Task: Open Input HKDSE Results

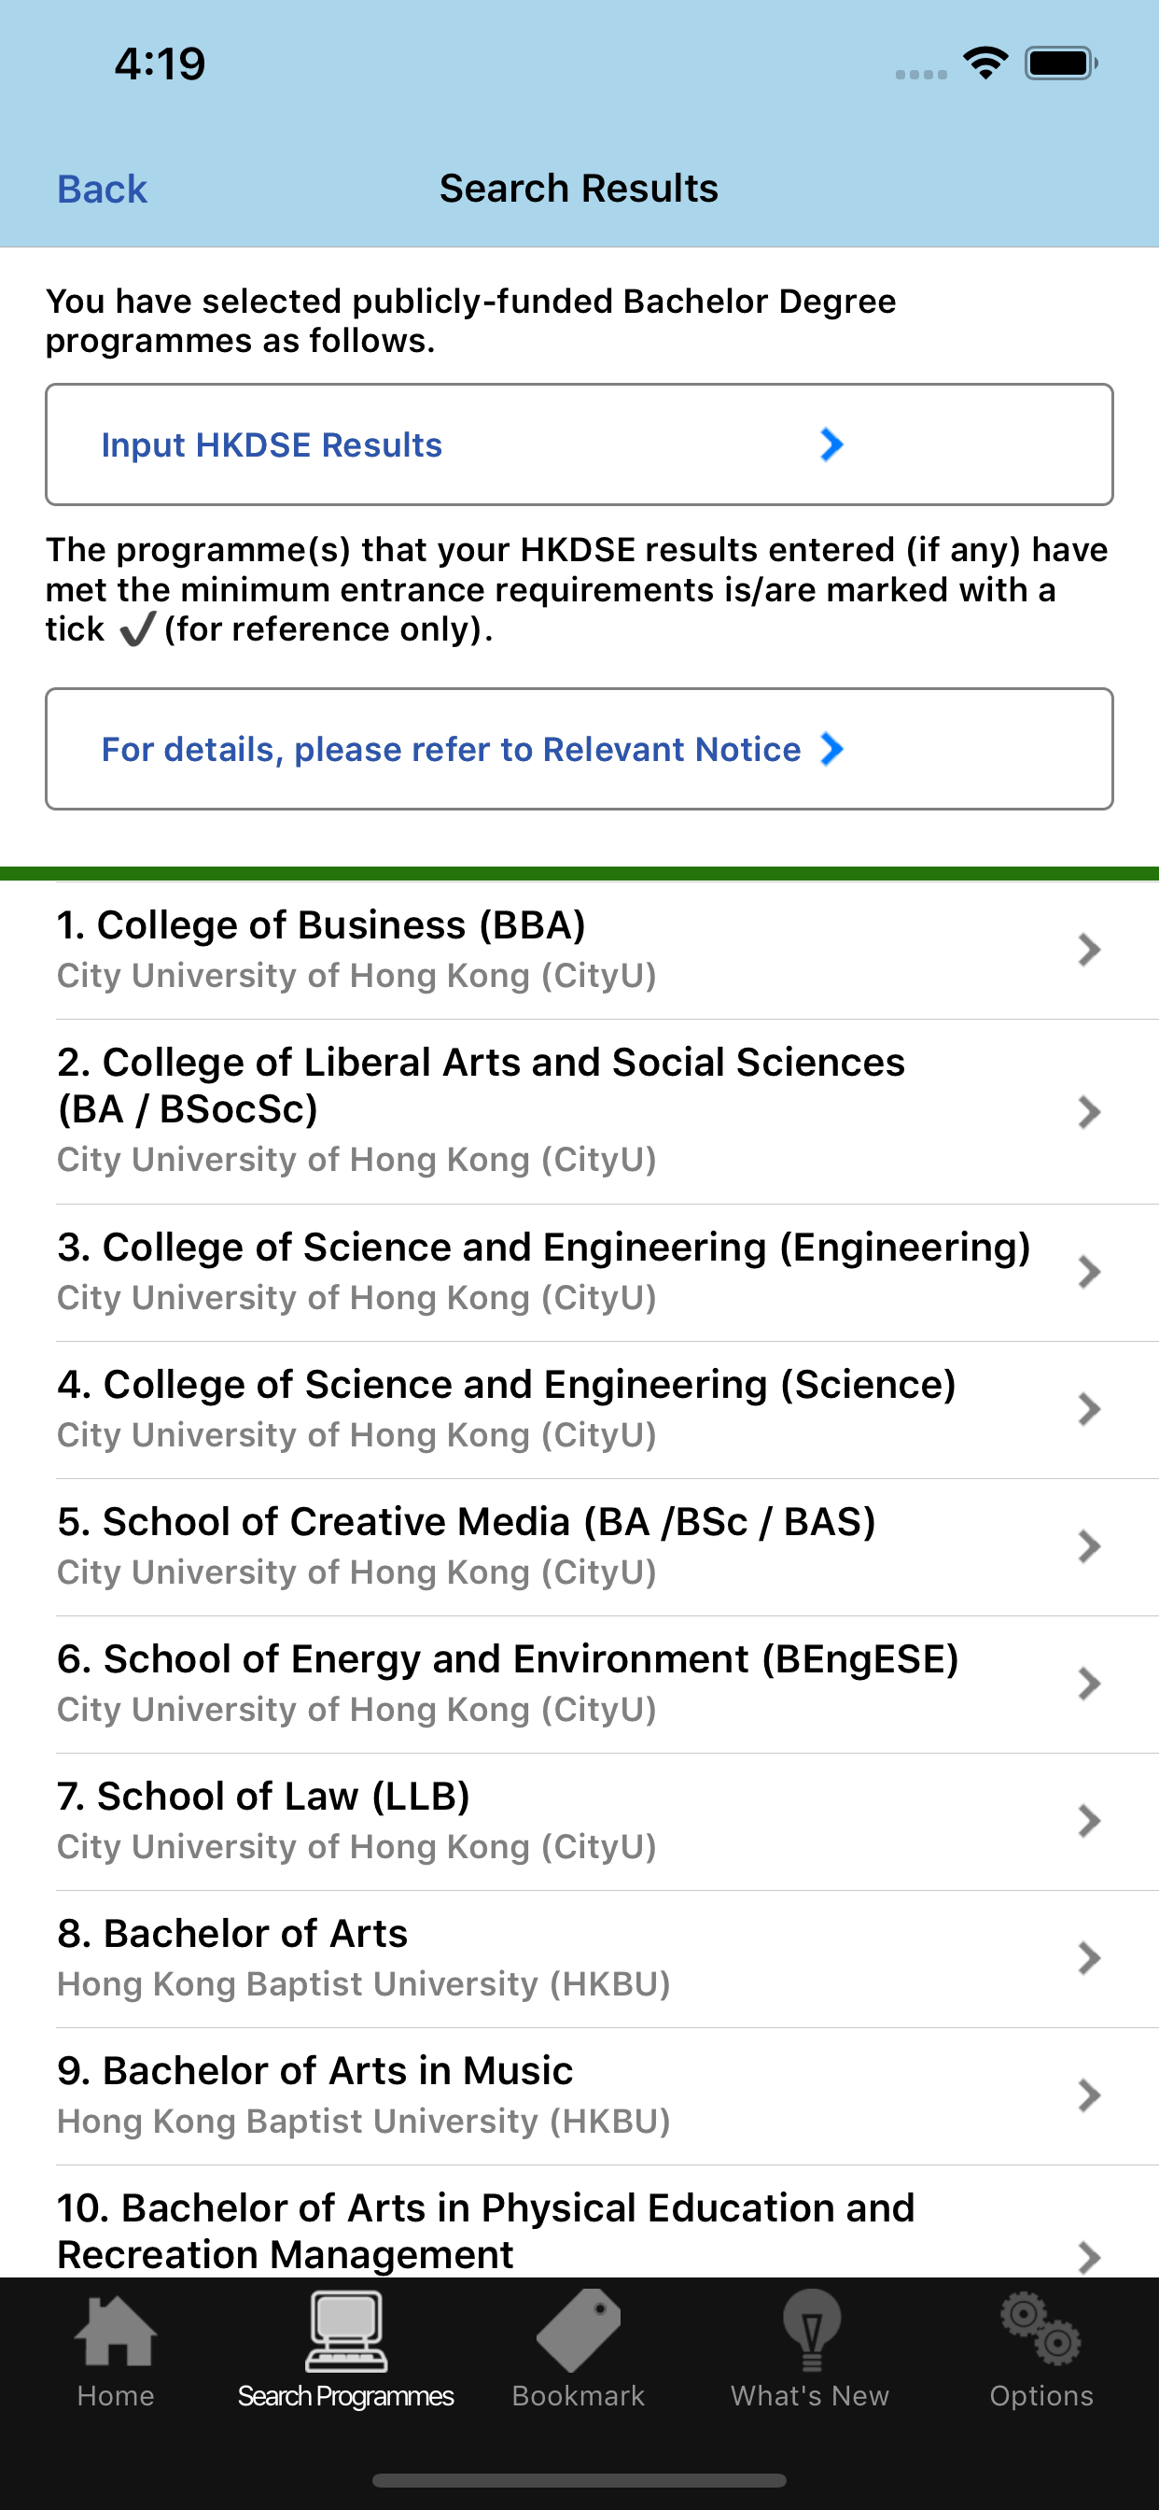Action: 272,445
